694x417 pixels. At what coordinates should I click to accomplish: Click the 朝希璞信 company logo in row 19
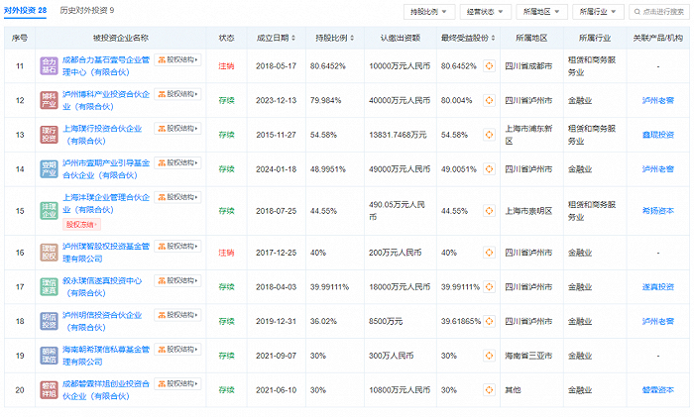(50, 355)
